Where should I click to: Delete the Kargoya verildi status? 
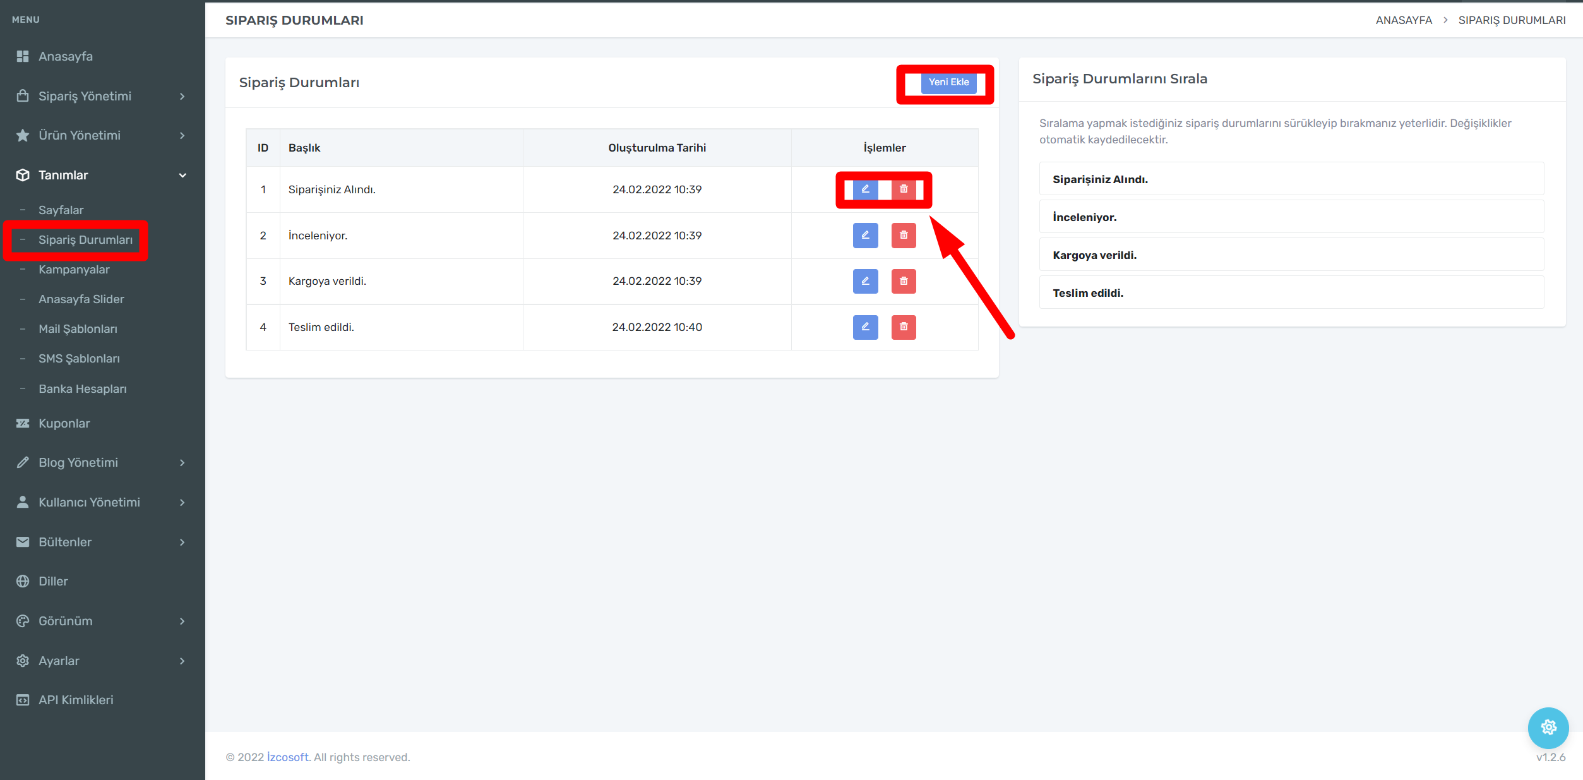pos(904,281)
